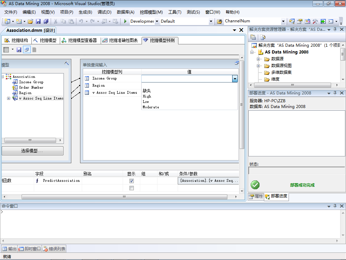Select the 多维数据集 folder in Solution Explorer
This screenshot has width=346, height=260.
click(x=281, y=72)
